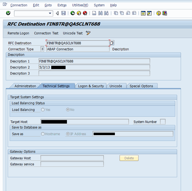Click the green Back arrow icon
The image size is (192, 191).
pyautogui.click(x=73, y=13)
